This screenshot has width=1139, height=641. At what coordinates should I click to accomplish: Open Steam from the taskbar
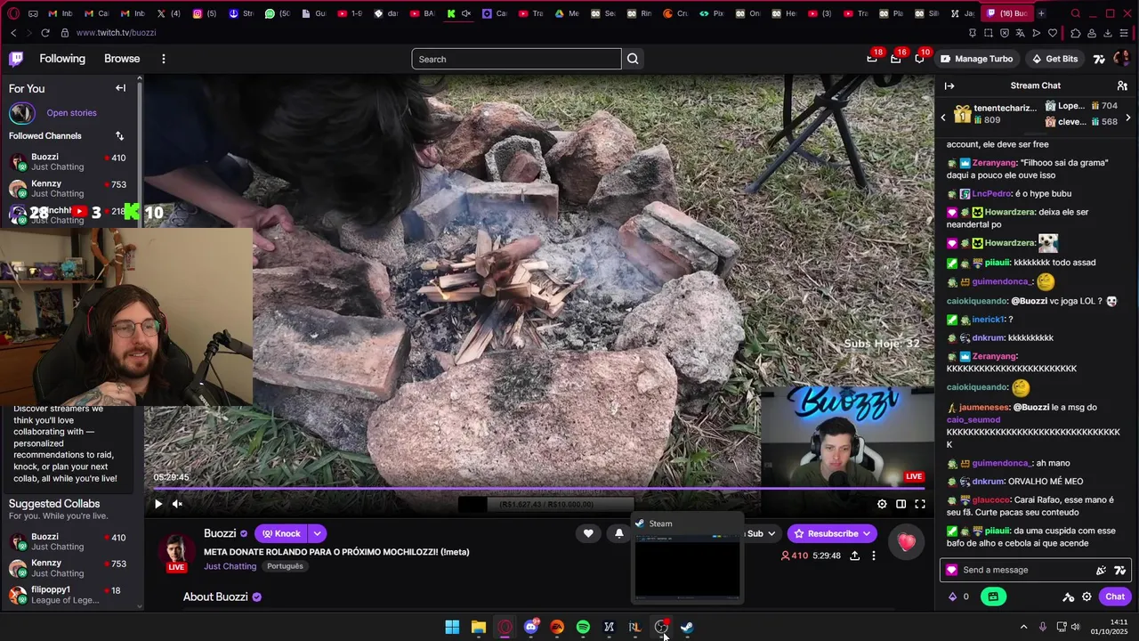click(687, 627)
